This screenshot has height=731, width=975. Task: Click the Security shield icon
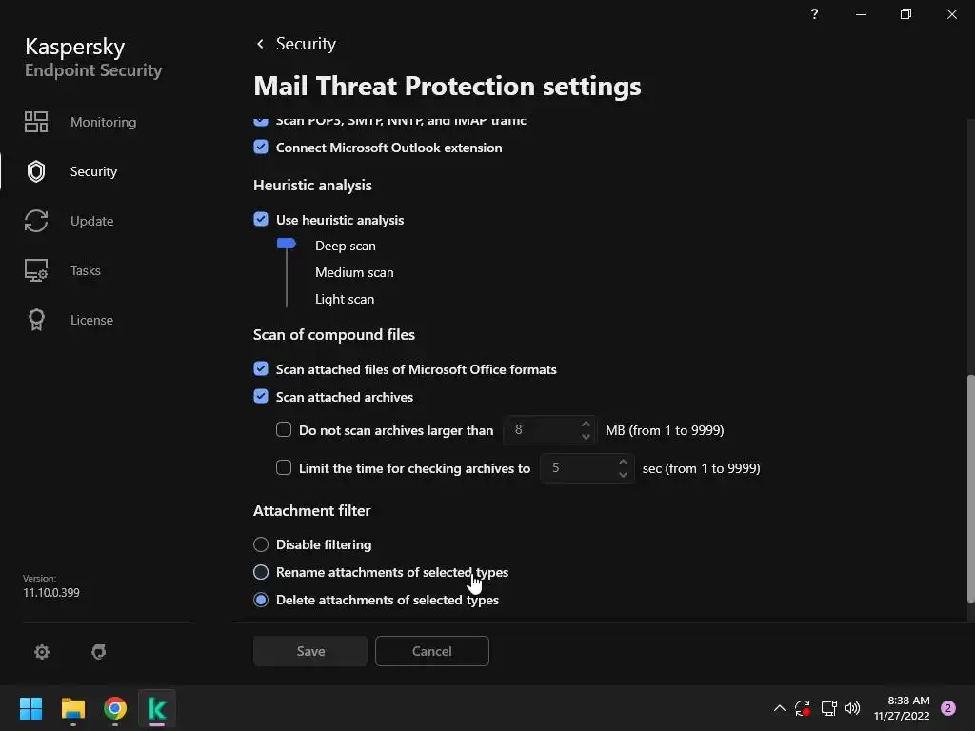point(36,171)
